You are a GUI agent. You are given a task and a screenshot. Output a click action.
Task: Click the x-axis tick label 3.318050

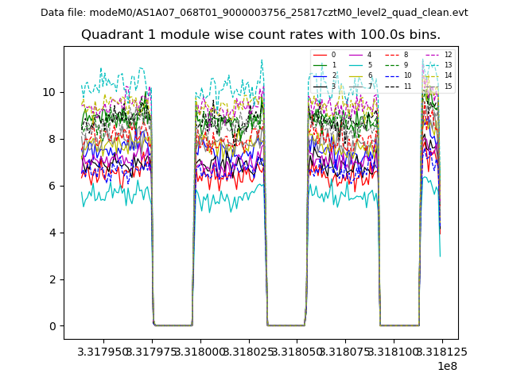(x=296, y=351)
